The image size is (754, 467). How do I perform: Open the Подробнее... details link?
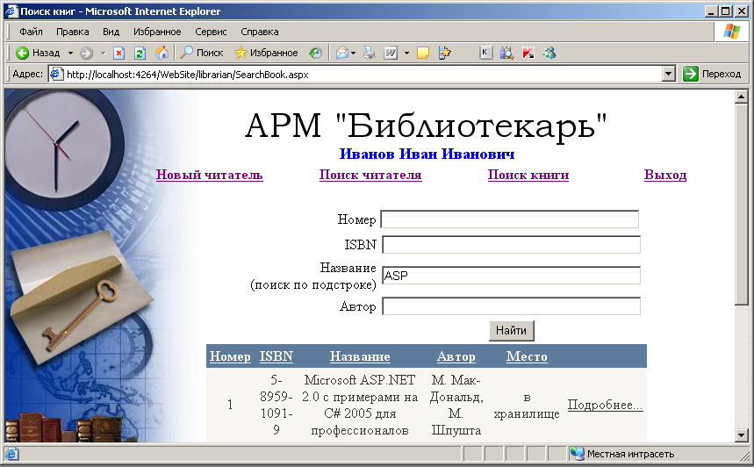point(605,405)
